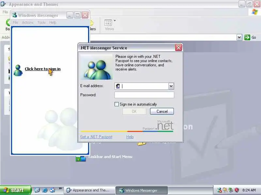Click the Windows flag logo
Screen dimensions: 261x195
(255, 12)
